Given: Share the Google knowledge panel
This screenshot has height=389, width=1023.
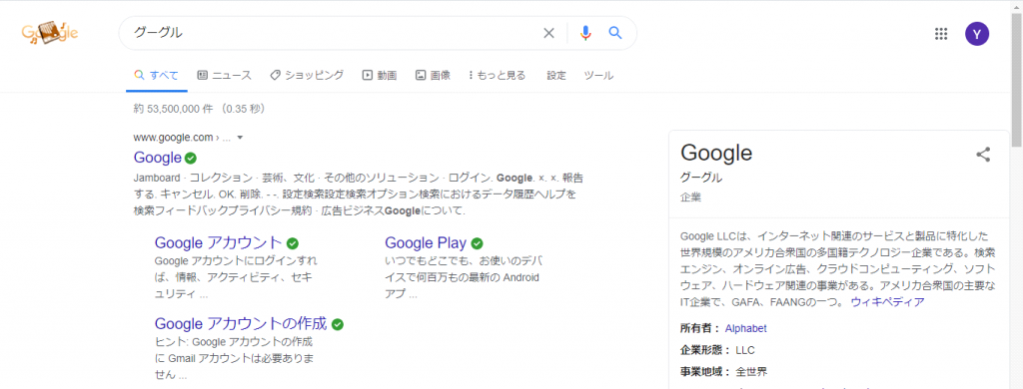Looking at the screenshot, I should 983,155.
